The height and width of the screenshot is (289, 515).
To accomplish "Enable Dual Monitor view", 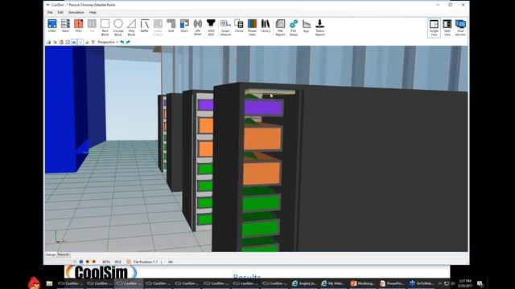I will [460, 27].
